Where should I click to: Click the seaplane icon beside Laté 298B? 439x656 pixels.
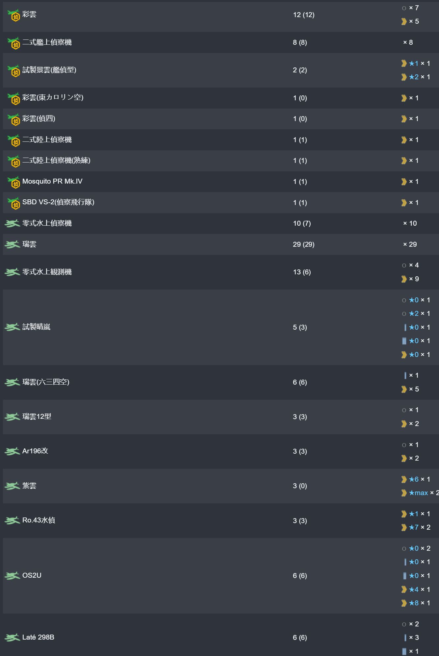[13, 637]
